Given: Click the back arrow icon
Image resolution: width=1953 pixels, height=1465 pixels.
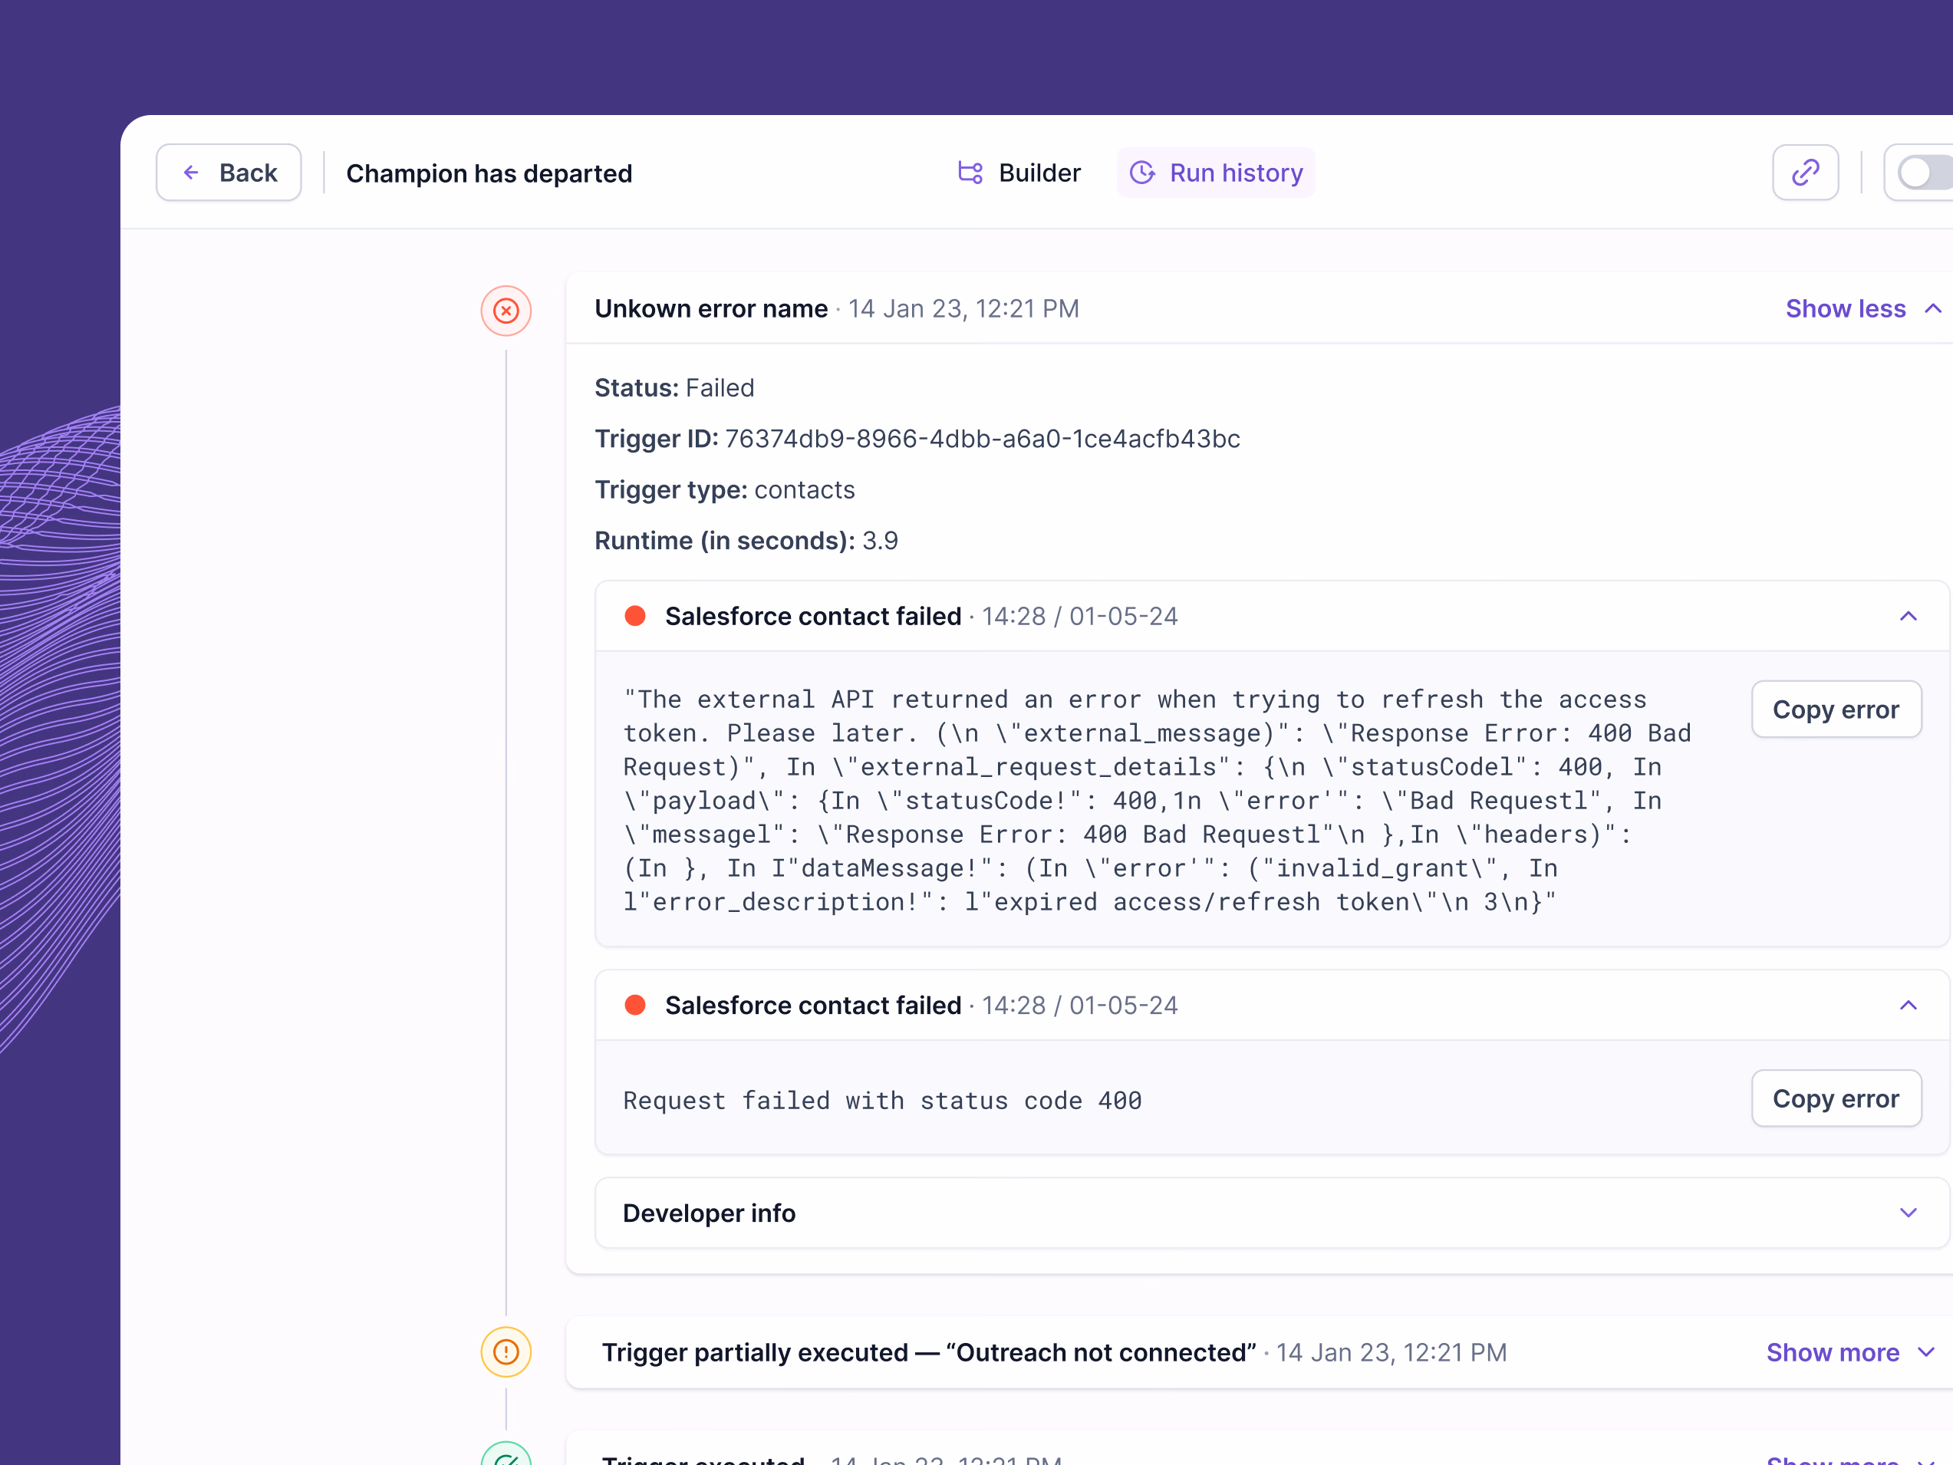Looking at the screenshot, I should click(x=191, y=173).
